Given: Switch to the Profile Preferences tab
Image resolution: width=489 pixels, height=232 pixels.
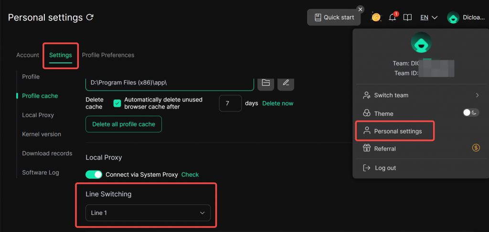Looking at the screenshot, I should coord(108,55).
